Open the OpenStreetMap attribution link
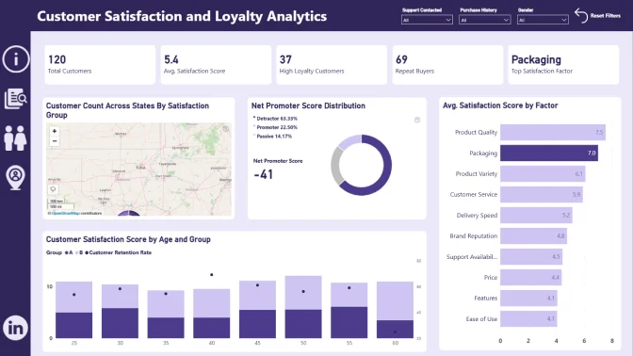This screenshot has height=356, width=633. 65,213
